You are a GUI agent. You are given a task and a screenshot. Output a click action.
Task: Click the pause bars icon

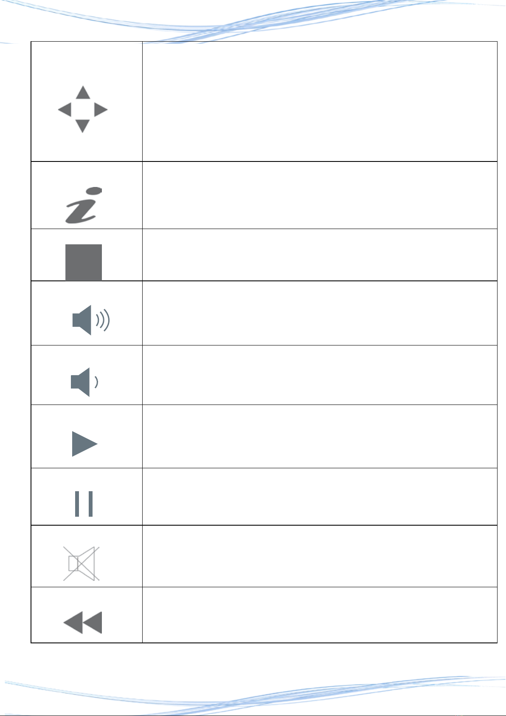pos(84,504)
